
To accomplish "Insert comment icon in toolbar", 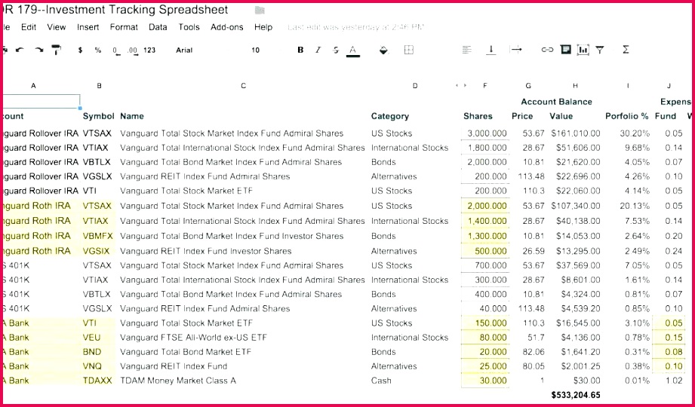I will (565, 50).
